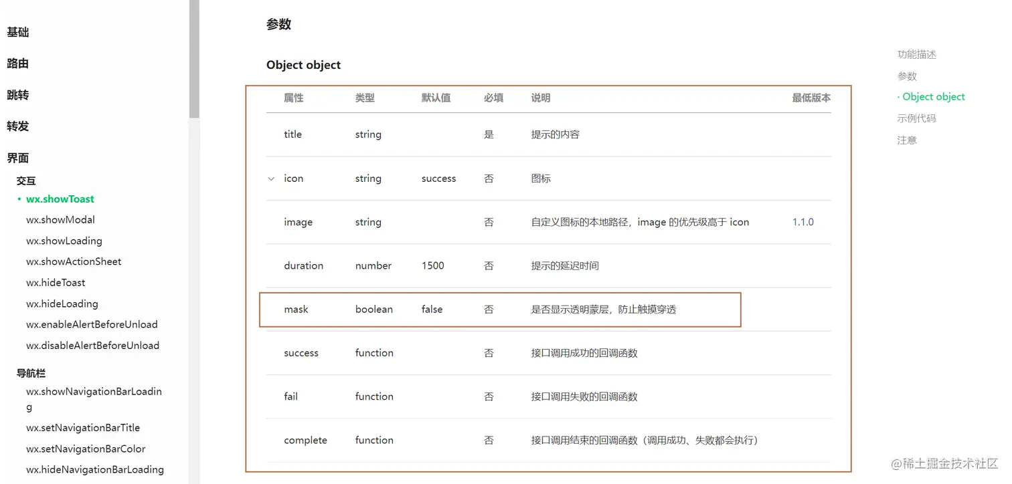Viewport: 1012px width, 484px height.
Task: Click the image description about 自定义图标
Action: pos(640,222)
